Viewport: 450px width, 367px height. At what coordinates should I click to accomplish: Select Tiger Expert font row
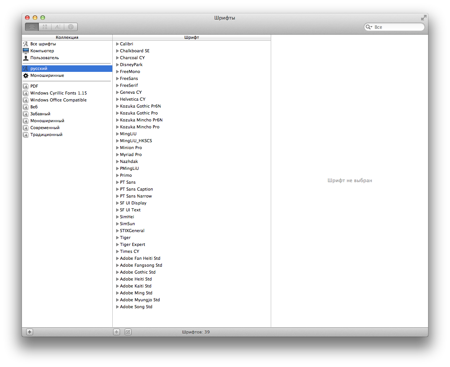192,244
